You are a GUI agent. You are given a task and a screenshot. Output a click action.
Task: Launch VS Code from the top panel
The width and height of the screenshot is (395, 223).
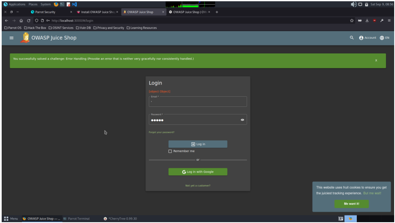coord(74,4)
